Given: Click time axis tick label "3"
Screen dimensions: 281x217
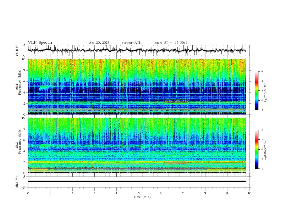Looking at the screenshot, I should (94, 193).
